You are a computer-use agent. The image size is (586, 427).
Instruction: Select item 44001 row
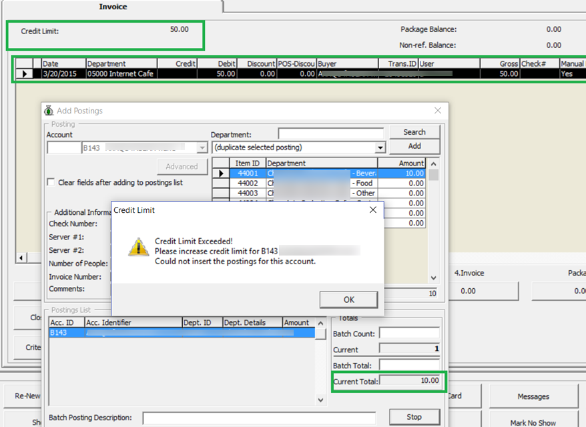(x=319, y=173)
